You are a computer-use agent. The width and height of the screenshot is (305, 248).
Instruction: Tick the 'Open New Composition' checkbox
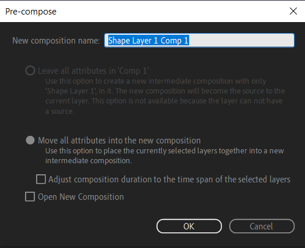pos(30,196)
